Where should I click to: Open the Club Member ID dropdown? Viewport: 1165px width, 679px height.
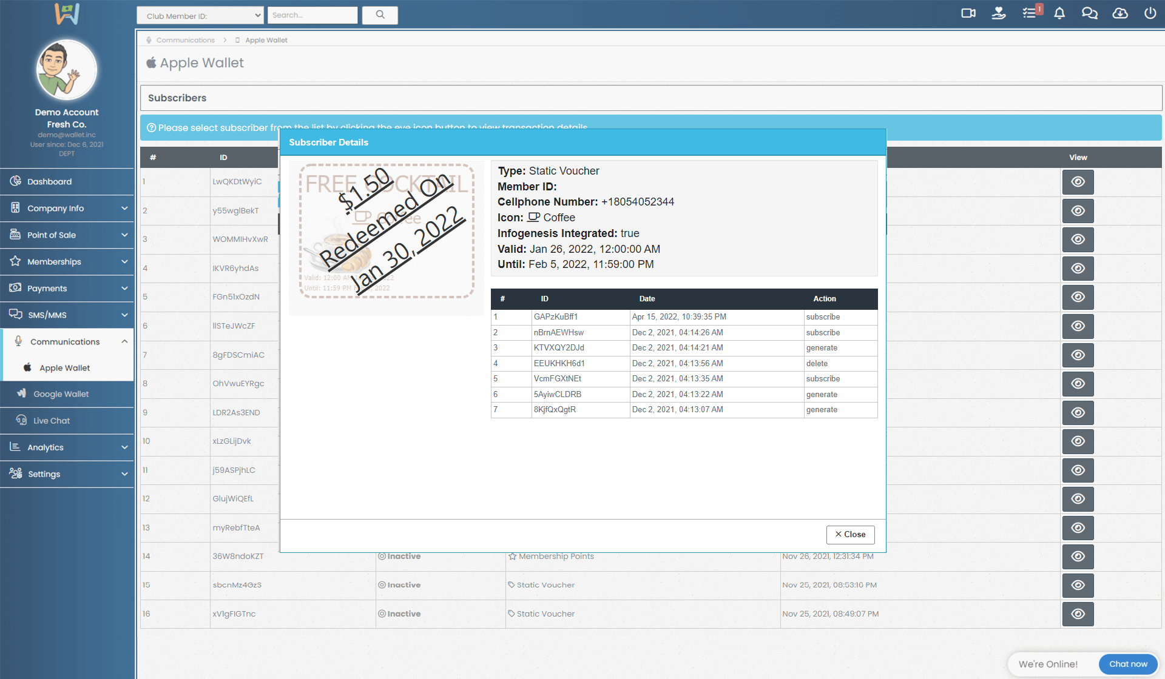200,16
